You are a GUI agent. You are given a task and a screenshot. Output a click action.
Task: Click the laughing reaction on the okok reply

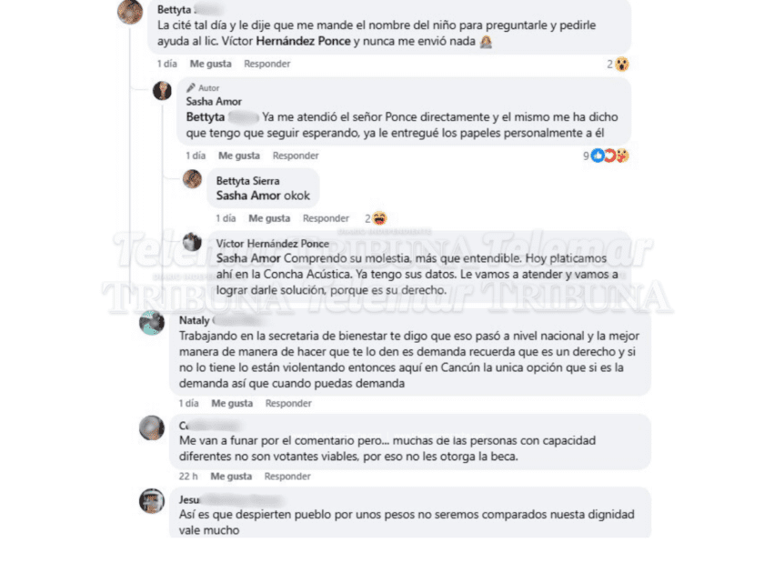pyautogui.click(x=379, y=218)
